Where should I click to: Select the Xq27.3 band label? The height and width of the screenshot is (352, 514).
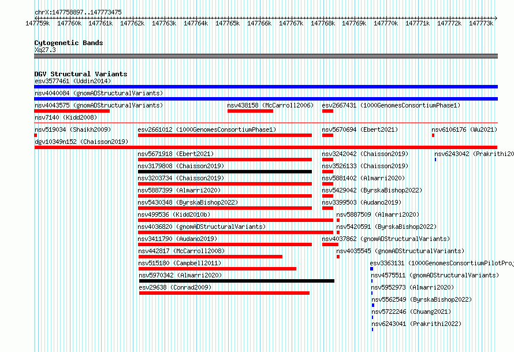click(x=45, y=50)
